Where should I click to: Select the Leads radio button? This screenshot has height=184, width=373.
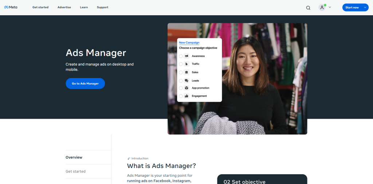click(181, 81)
